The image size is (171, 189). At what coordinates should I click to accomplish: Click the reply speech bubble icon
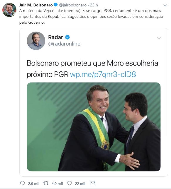(x=22, y=183)
